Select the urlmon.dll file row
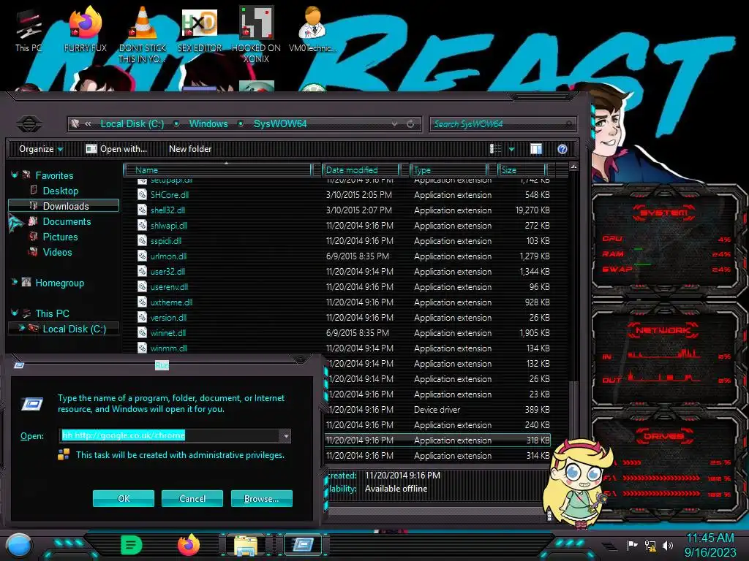The height and width of the screenshot is (561, 749). coord(344,256)
